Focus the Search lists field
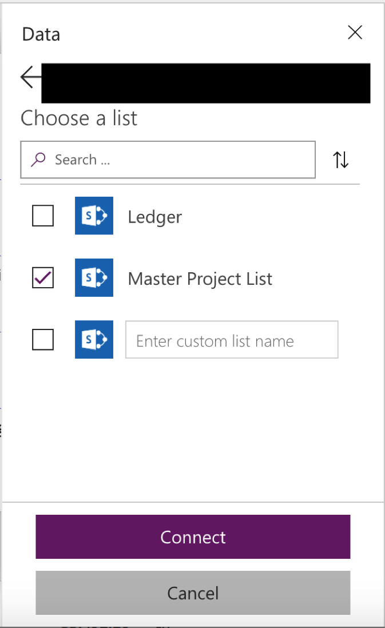The width and height of the screenshot is (385, 628). (177, 160)
